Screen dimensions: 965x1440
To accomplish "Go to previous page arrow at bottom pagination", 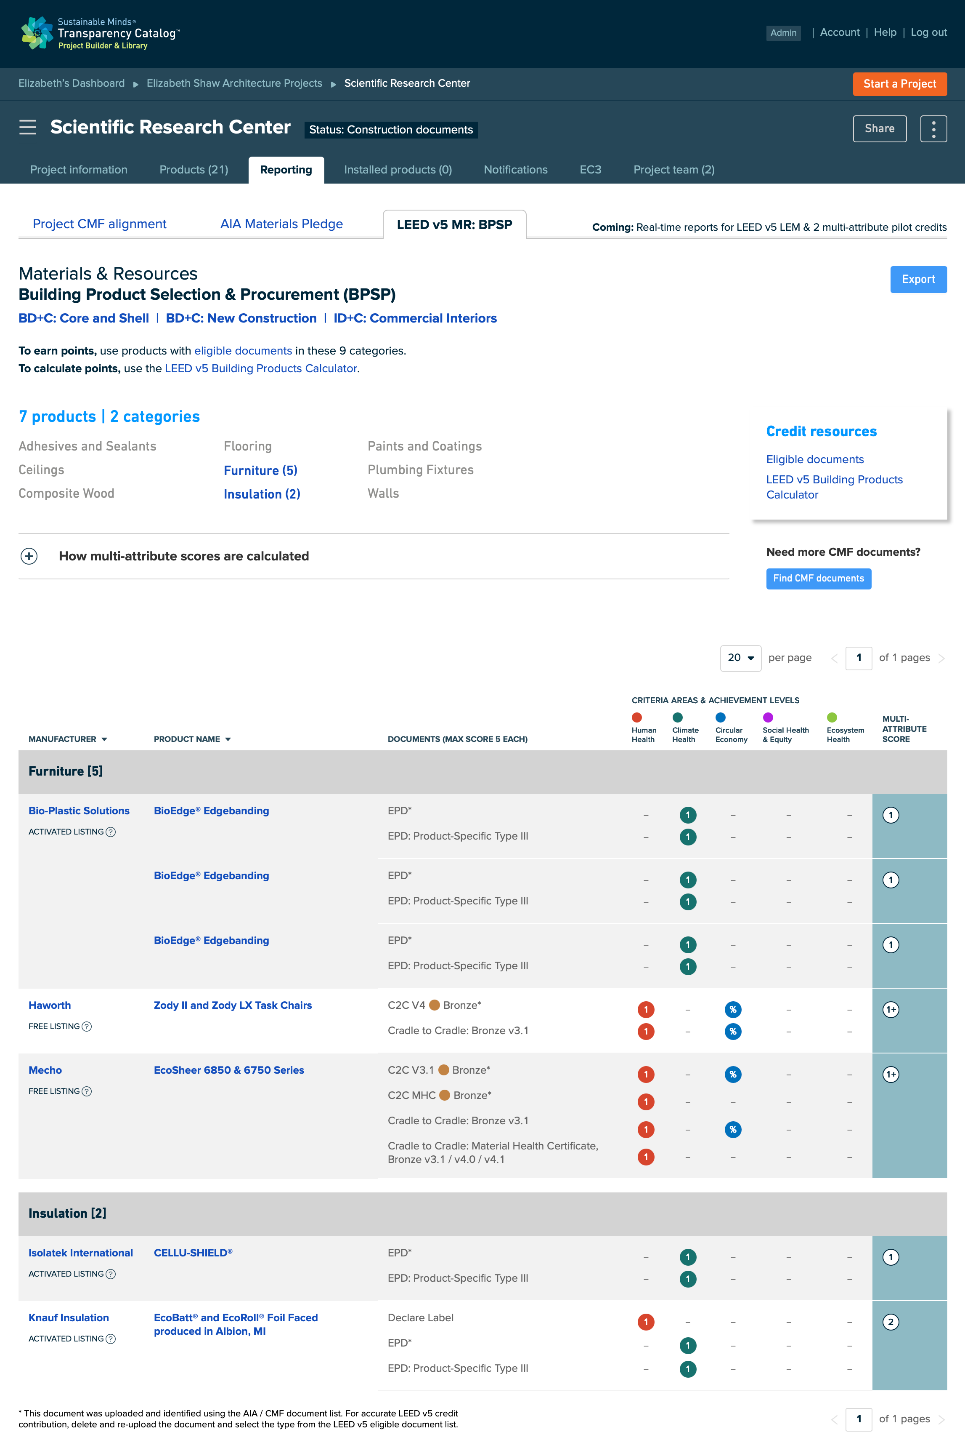I will tap(835, 1420).
